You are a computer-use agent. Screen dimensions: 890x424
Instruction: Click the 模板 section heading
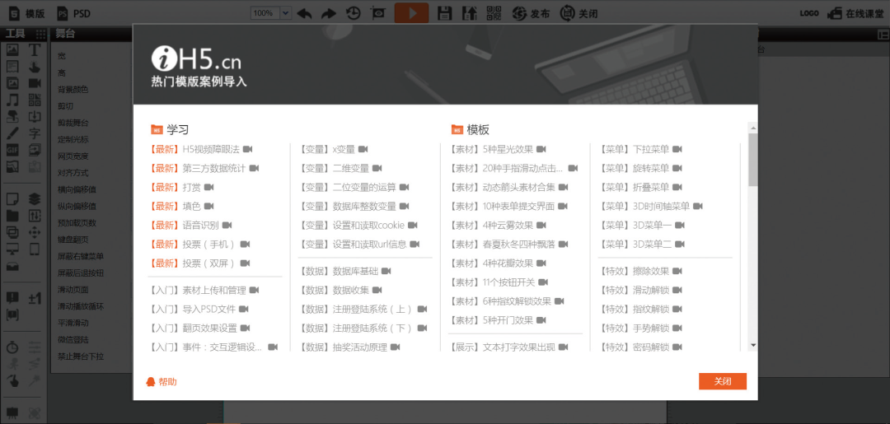point(478,130)
